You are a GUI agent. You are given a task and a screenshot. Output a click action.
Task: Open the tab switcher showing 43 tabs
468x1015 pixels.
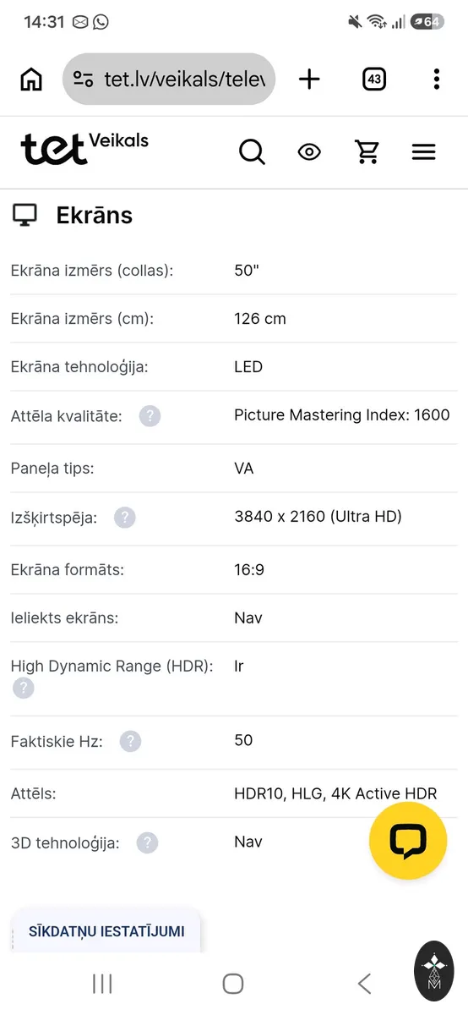coord(374,80)
